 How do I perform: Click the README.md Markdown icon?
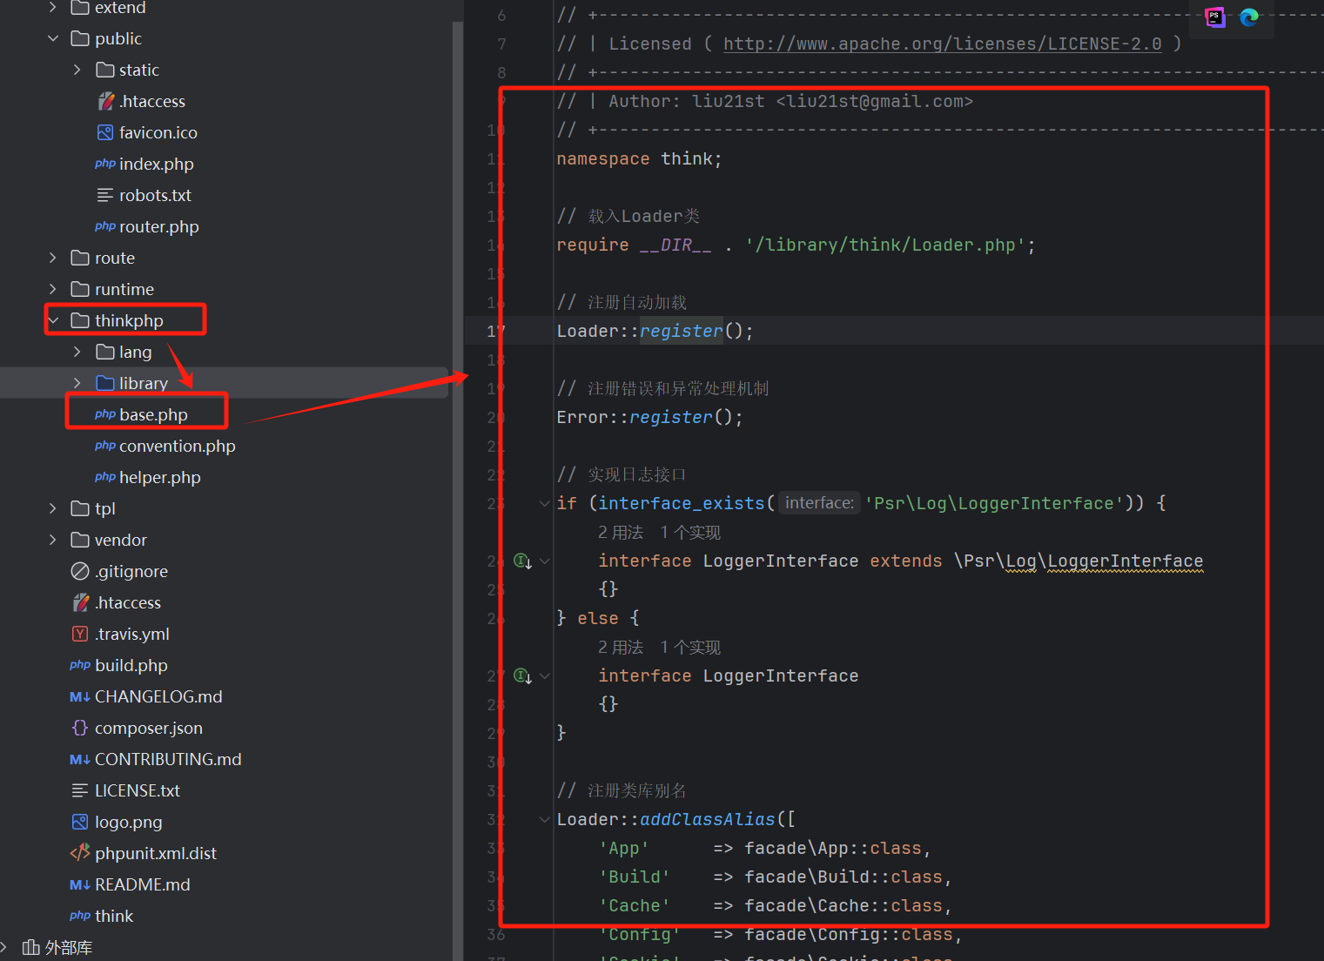pyautogui.click(x=80, y=884)
